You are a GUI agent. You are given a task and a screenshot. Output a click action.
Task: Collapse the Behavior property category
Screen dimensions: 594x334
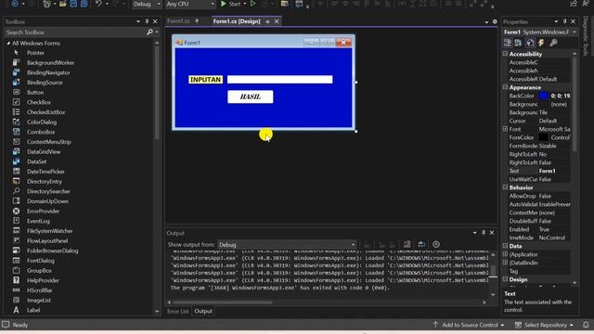point(505,187)
